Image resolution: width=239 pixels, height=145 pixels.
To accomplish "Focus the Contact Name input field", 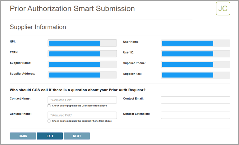I will (82, 100).
